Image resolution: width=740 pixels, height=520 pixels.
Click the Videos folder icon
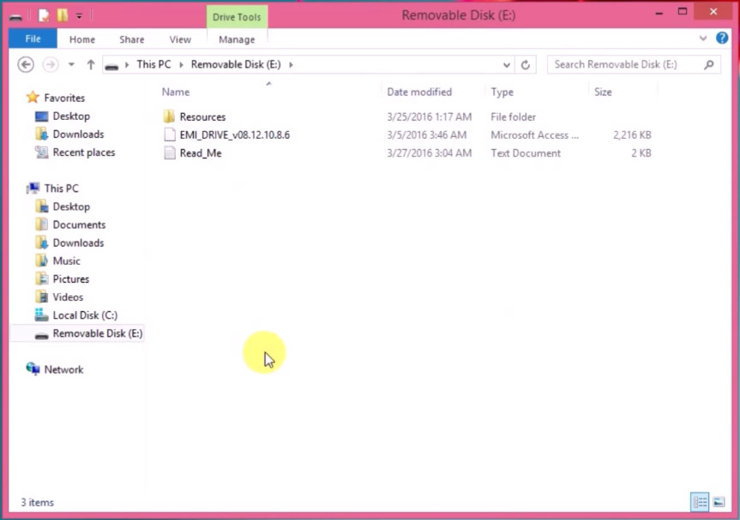41,296
